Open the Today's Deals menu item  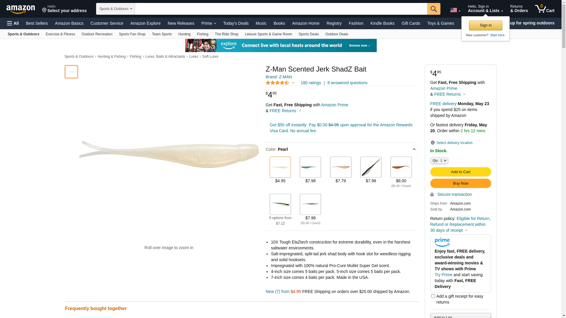click(236, 23)
